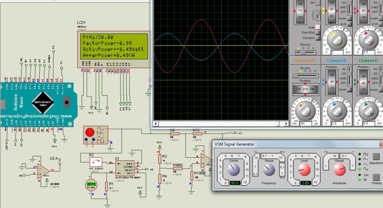Select the U1 ACS712 current sensor
This screenshot has height=208, width=383.
[x=125, y=169]
